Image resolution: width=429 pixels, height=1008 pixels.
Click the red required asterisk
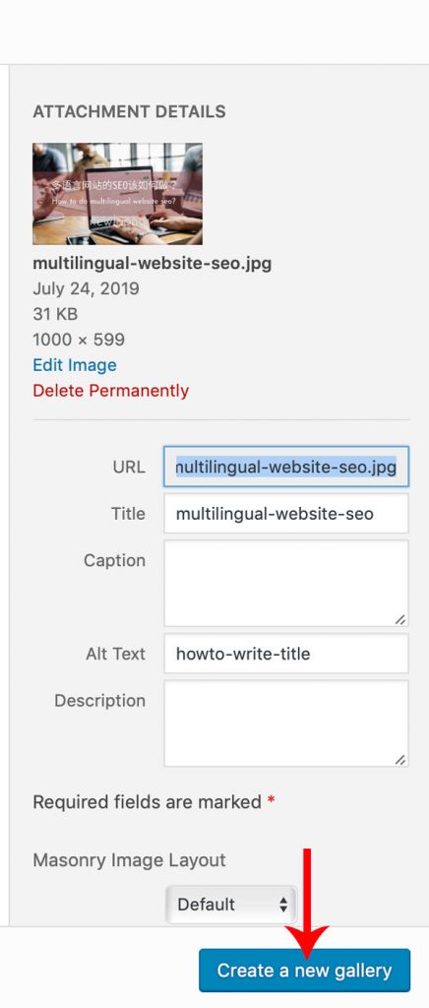[x=271, y=799]
